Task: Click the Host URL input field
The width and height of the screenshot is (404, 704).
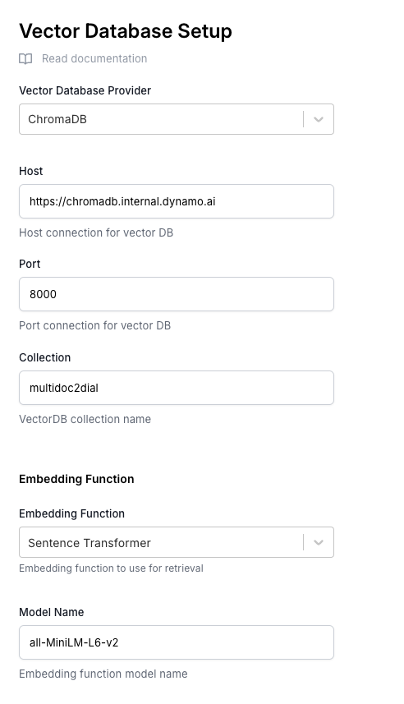Action: click(x=177, y=201)
